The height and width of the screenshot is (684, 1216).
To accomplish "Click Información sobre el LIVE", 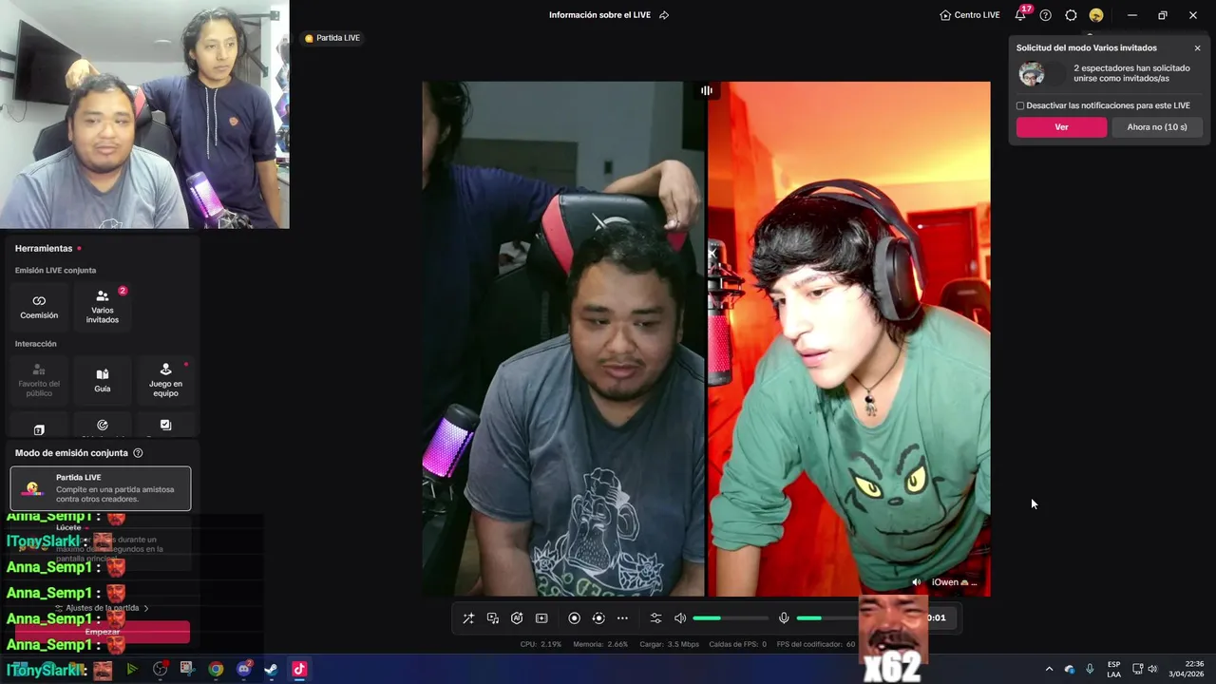I will [x=599, y=15].
